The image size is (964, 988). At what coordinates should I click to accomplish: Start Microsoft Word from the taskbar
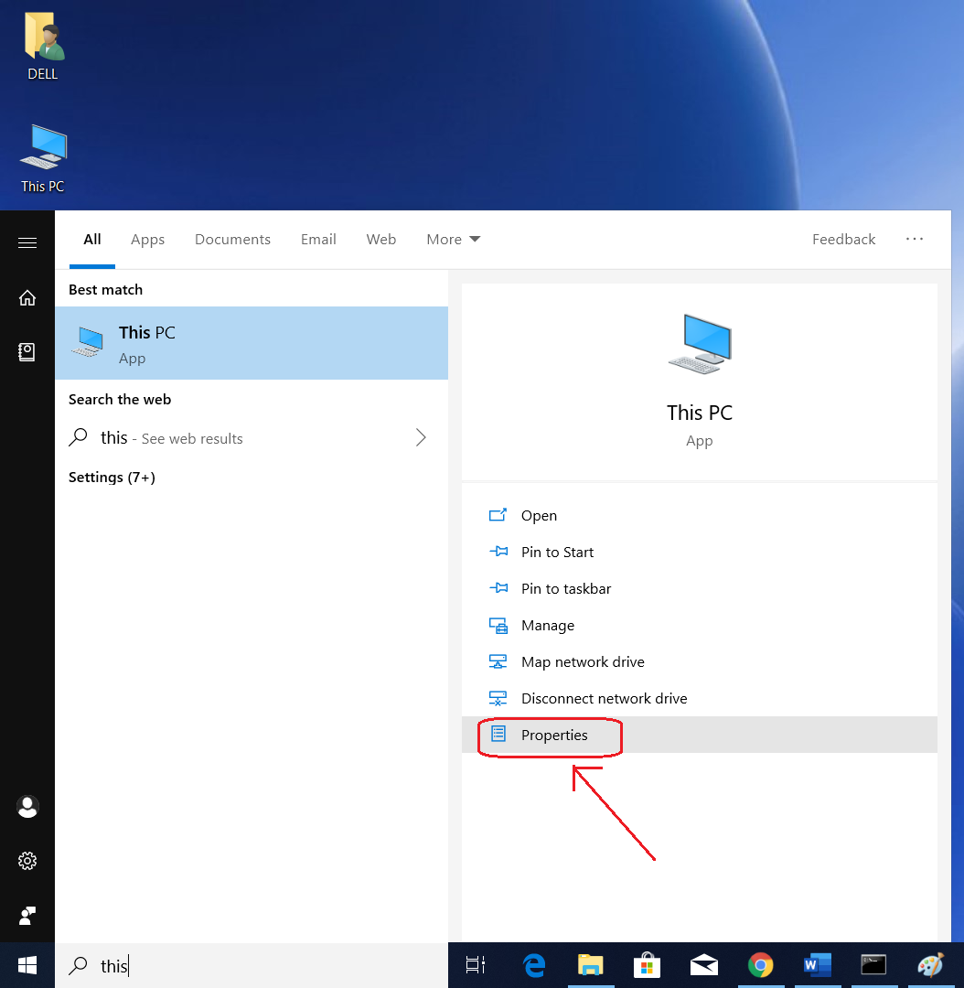[x=817, y=965]
